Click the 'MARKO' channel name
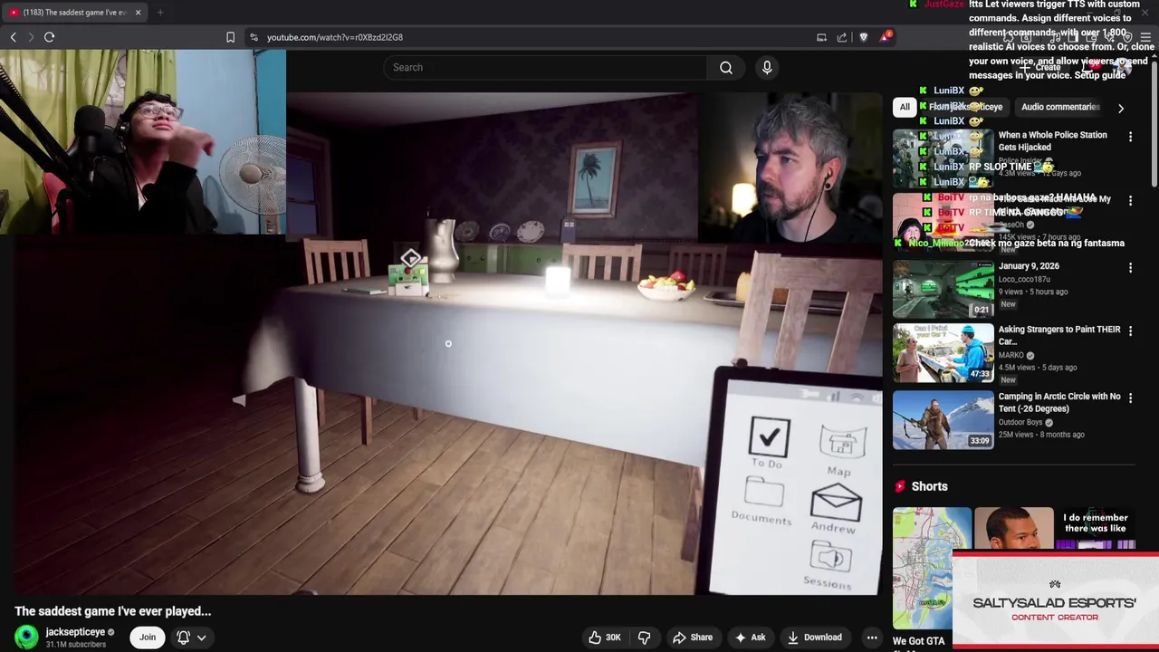 [x=1011, y=355]
